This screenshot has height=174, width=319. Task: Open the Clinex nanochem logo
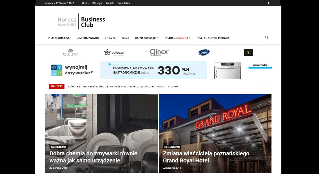159,52
